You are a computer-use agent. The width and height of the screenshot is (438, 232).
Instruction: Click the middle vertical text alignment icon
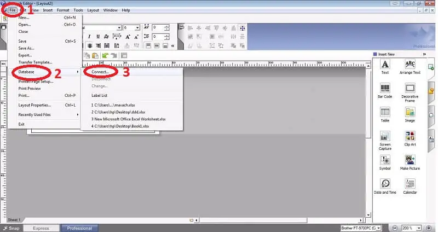point(157,45)
